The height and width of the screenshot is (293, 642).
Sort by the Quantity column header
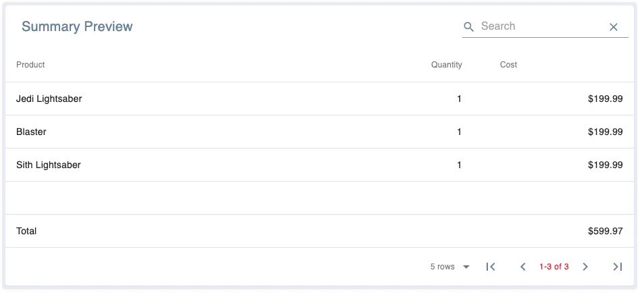[446, 65]
